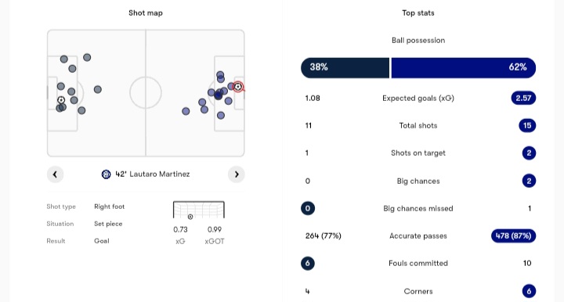Viewport: 564px width, 302px height.
Task: Select the 38% possession bar segment
Action: [345, 67]
